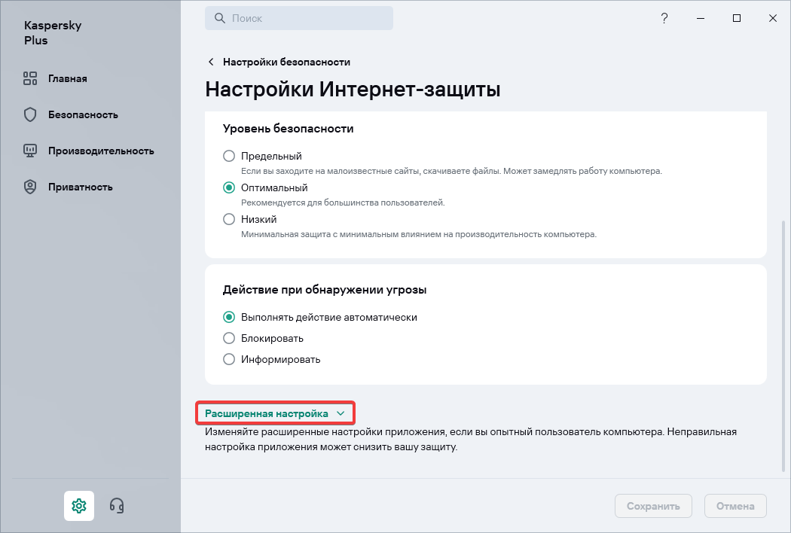
Task: Expand the Расширенная настройка section
Action: (x=274, y=413)
